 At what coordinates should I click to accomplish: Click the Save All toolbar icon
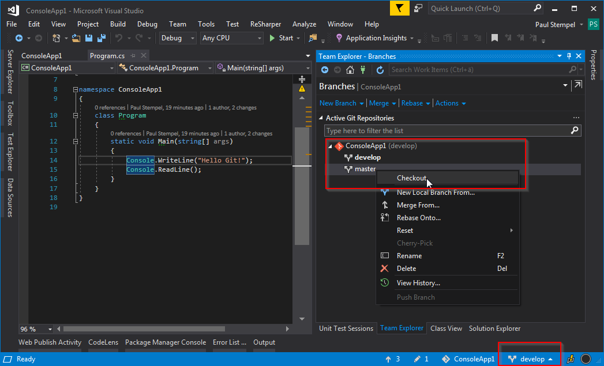pyautogui.click(x=102, y=38)
